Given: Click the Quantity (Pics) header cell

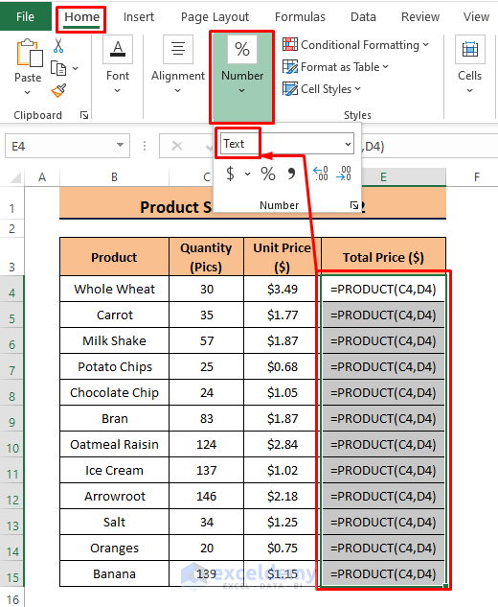Looking at the screenshot, I should 207,257.
